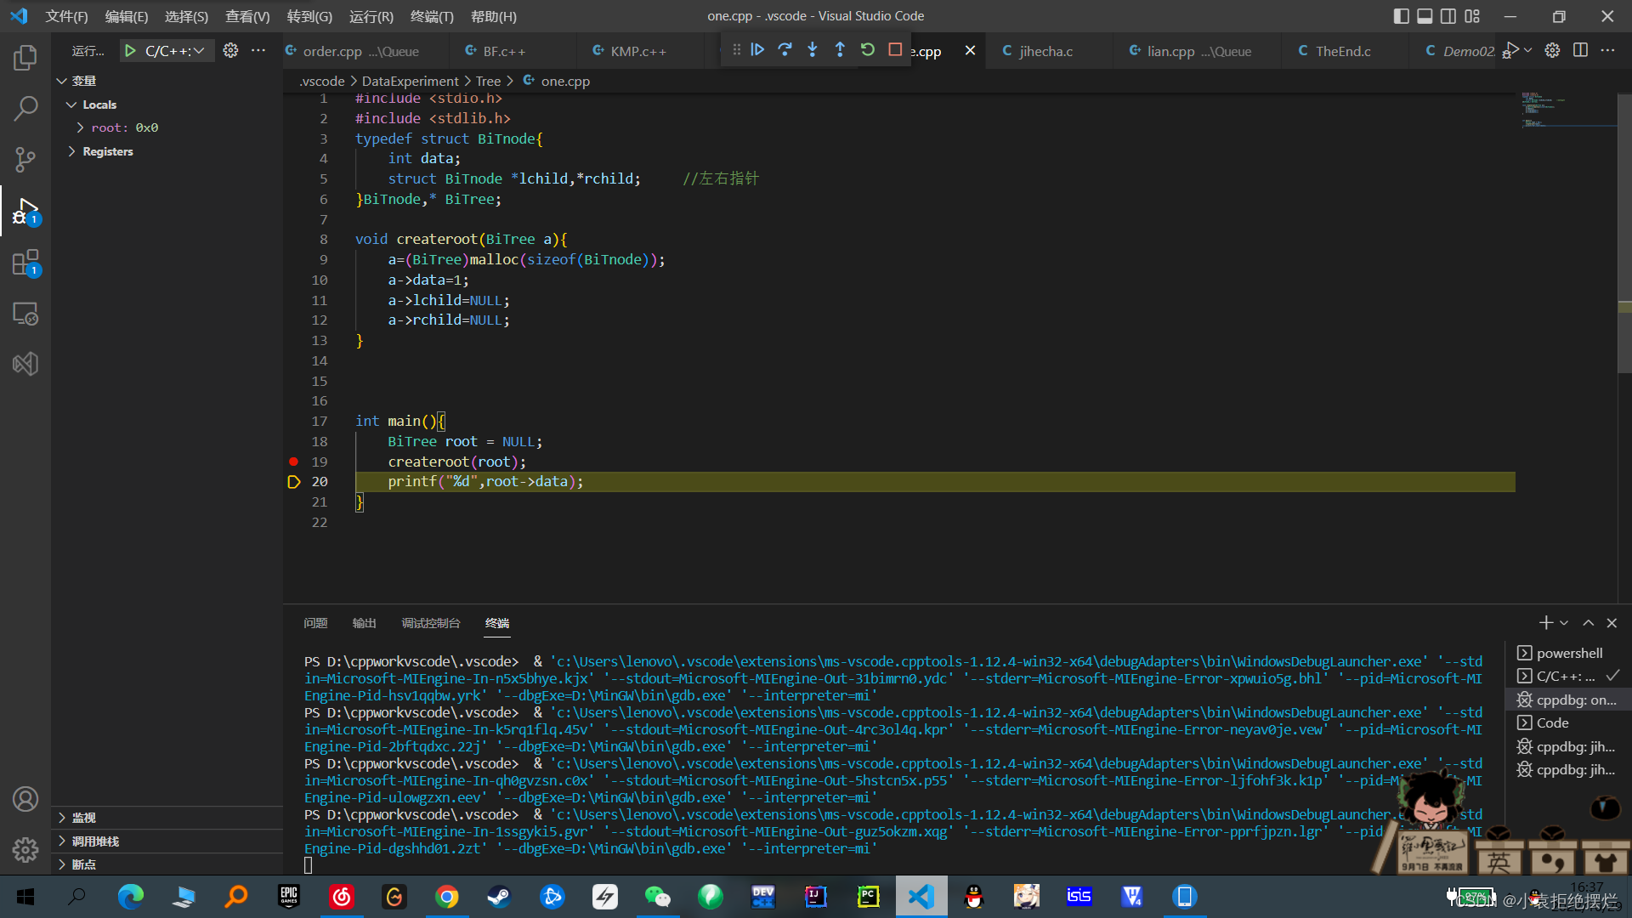The image size is (1632, 918).
Task: Open debug view more actions menu
Action: pyautogui.click(x=258, y=50)
